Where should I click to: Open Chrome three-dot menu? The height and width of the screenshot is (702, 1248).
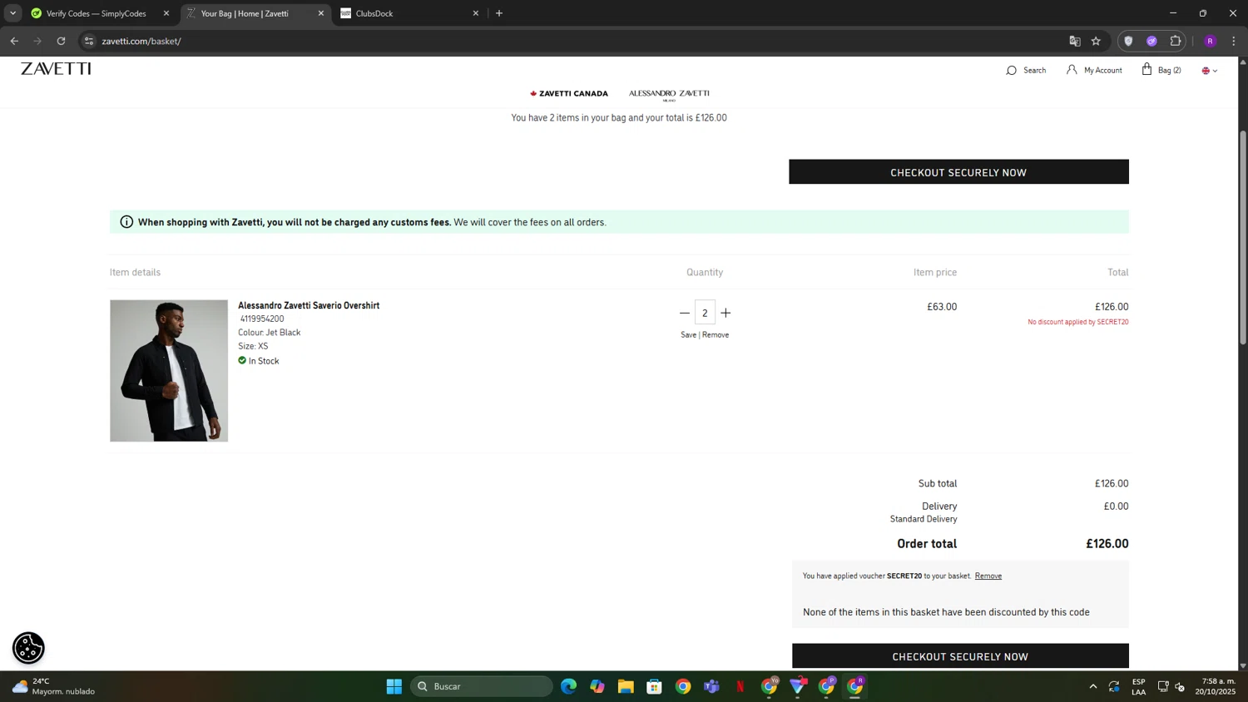click(1234, 41)
